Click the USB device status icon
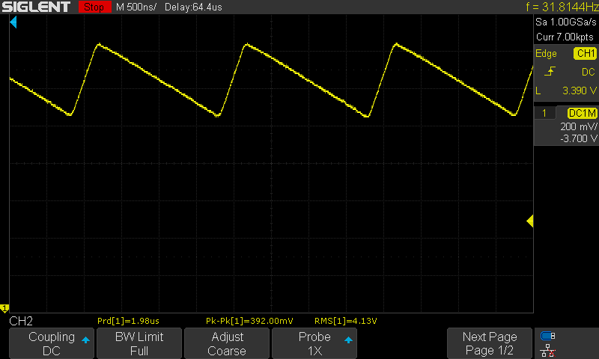Image resolution: width=599 pixels, height=359 pixels. coord(547,336)
